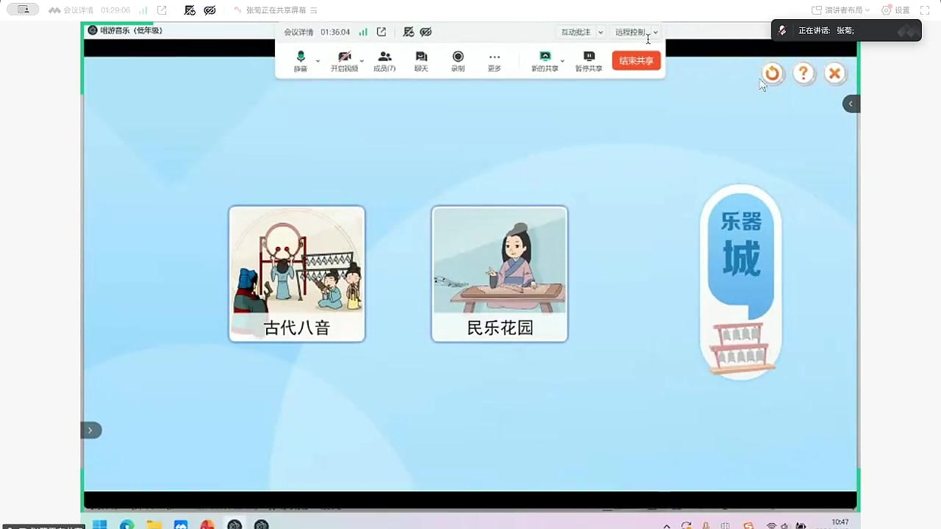
Task: Pause sharing with 暂停共享
Action: 589,61
